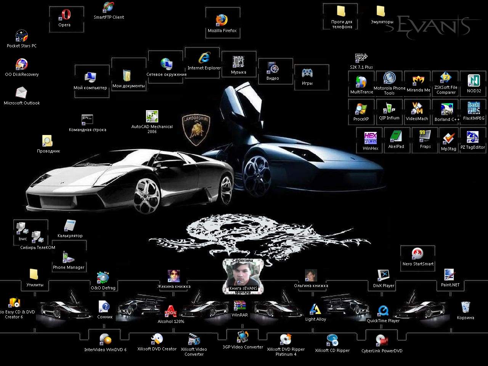Open Ольгина книжка photo icon
Screen dimensions: 488x366
tap(311, 276)
